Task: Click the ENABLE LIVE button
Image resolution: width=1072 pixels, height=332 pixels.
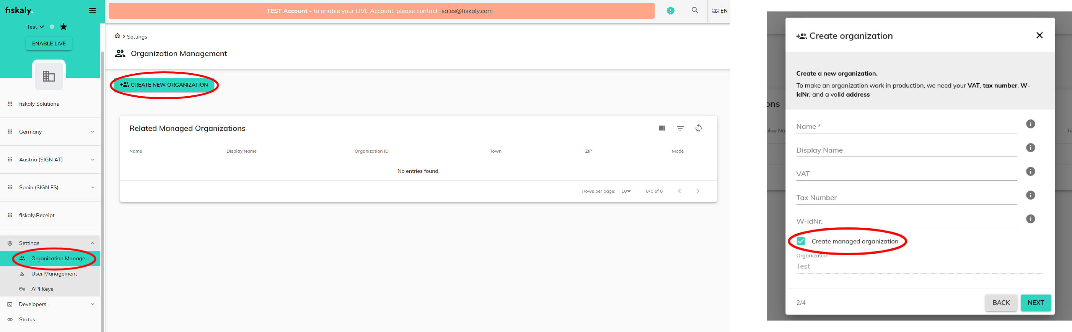Action: coord(49,44)
